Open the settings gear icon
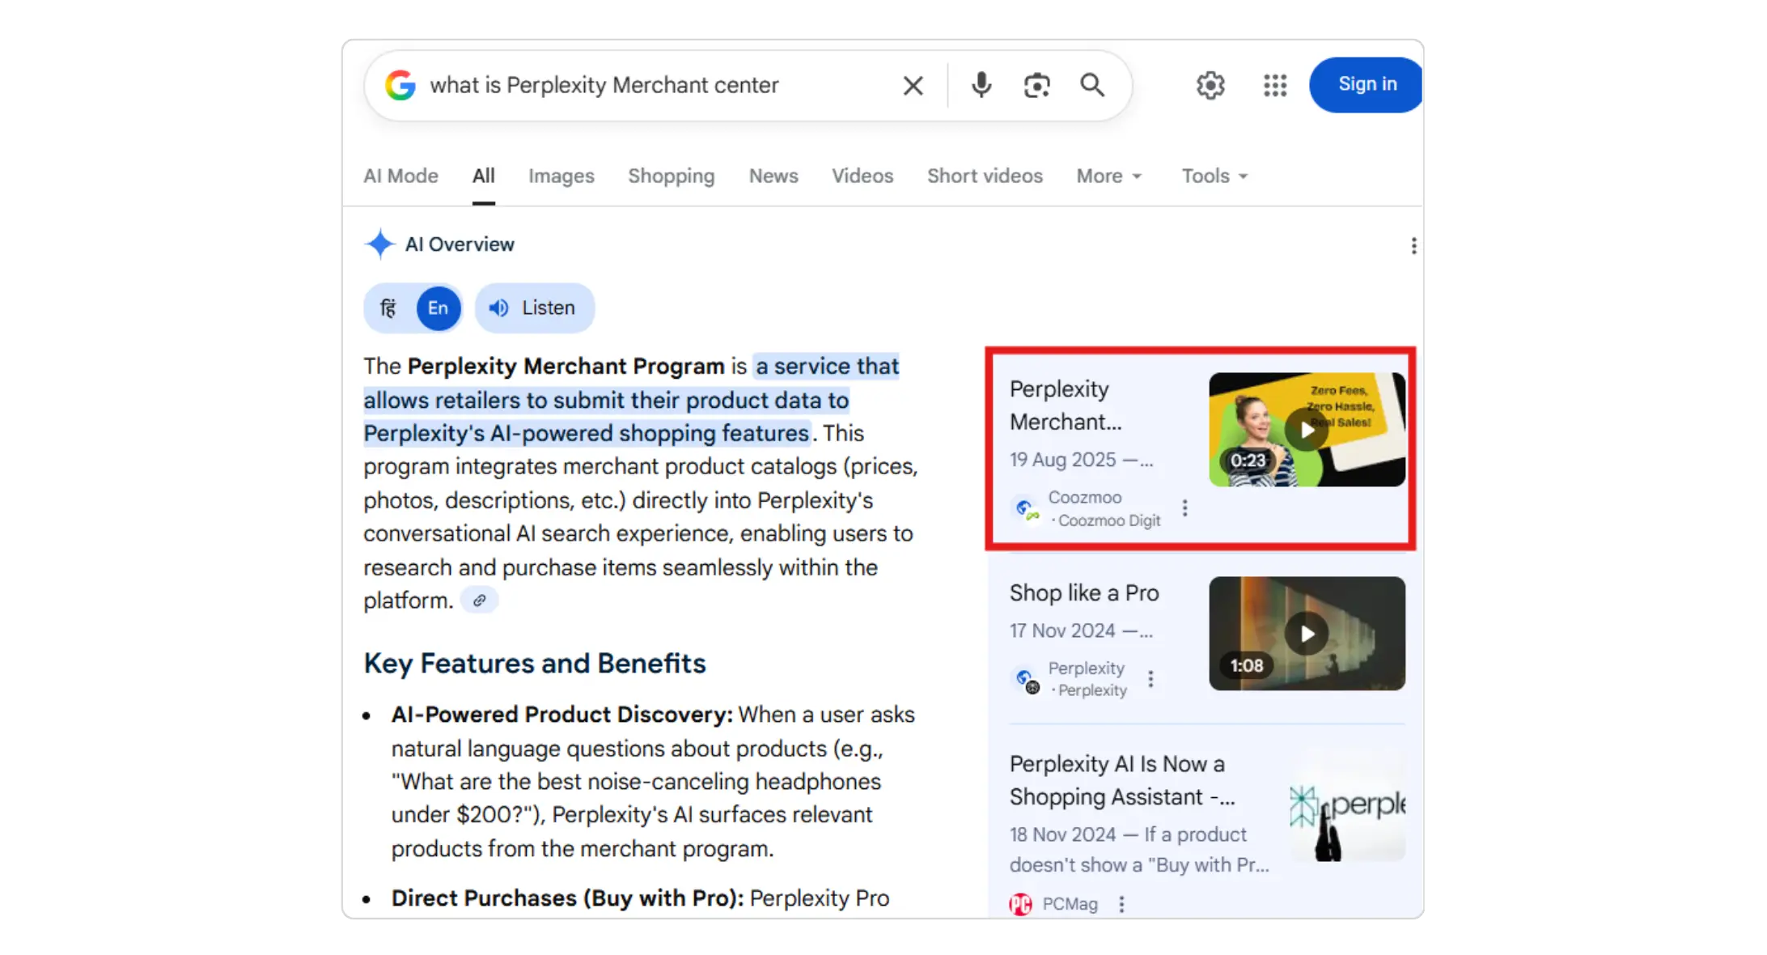The image size is (1767, 955). tap(1210, 85)
